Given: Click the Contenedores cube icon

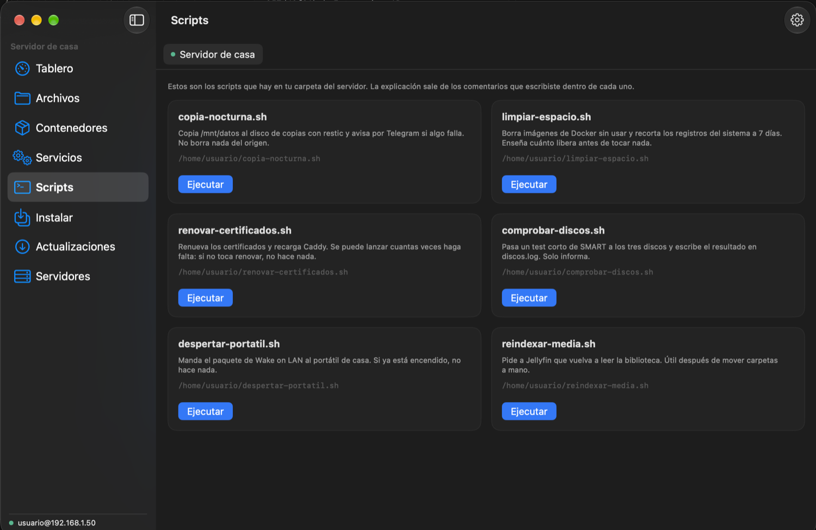Looking at the screenshot, I should coord(22,128).
